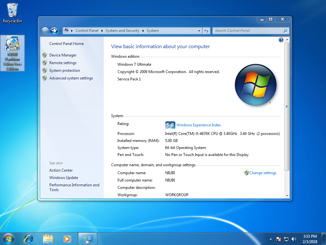The image size is (326, 245).
Task: Click the search magnifier icon
Action: 286,31
